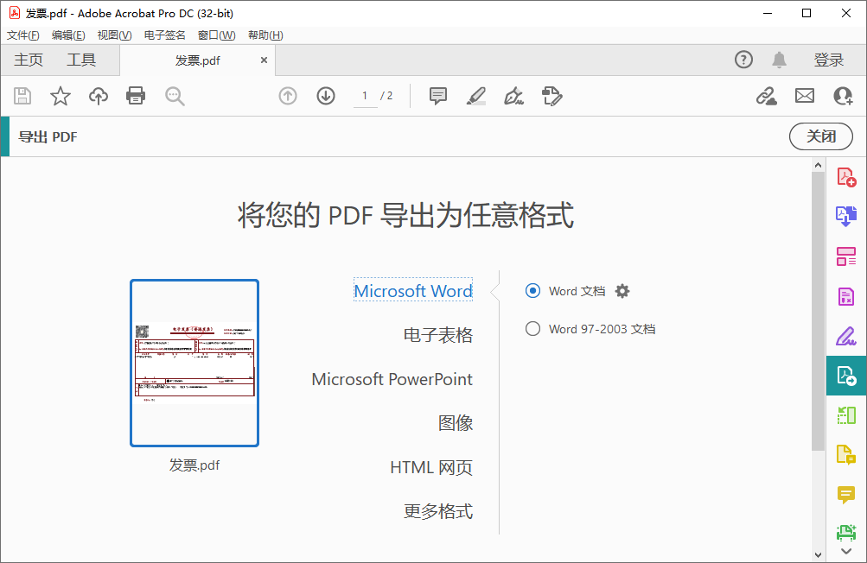Image resolution: width=867 pixels, height=563 pixels.
Task: Click the 发票.pdf page thumbnail
Action: click(194, 363)
